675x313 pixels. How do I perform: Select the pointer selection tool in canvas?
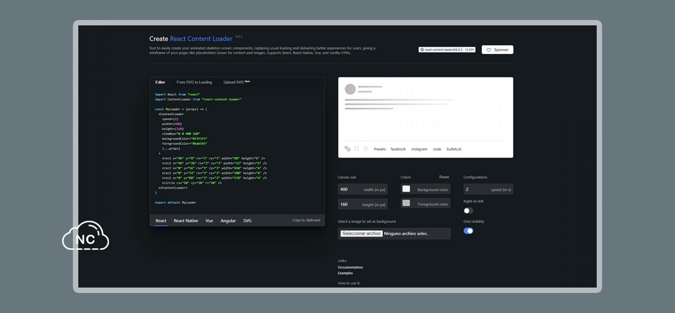pyautogui.click(x=347, y=149)
